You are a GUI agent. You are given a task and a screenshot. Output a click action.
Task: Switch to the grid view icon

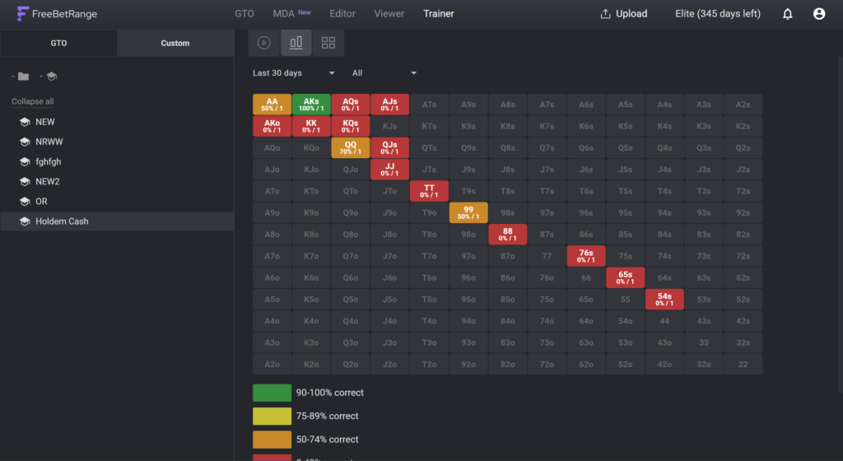pyautogui.click(x=328, y=43)
